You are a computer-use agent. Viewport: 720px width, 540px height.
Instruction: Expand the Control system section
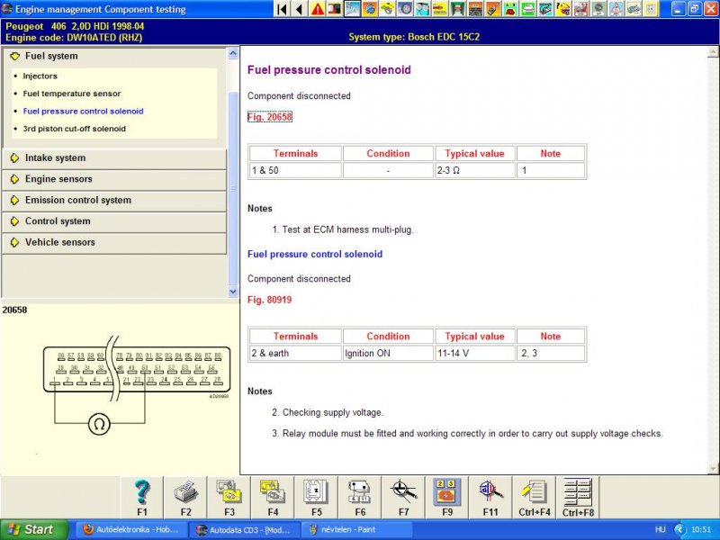point(115,221)
